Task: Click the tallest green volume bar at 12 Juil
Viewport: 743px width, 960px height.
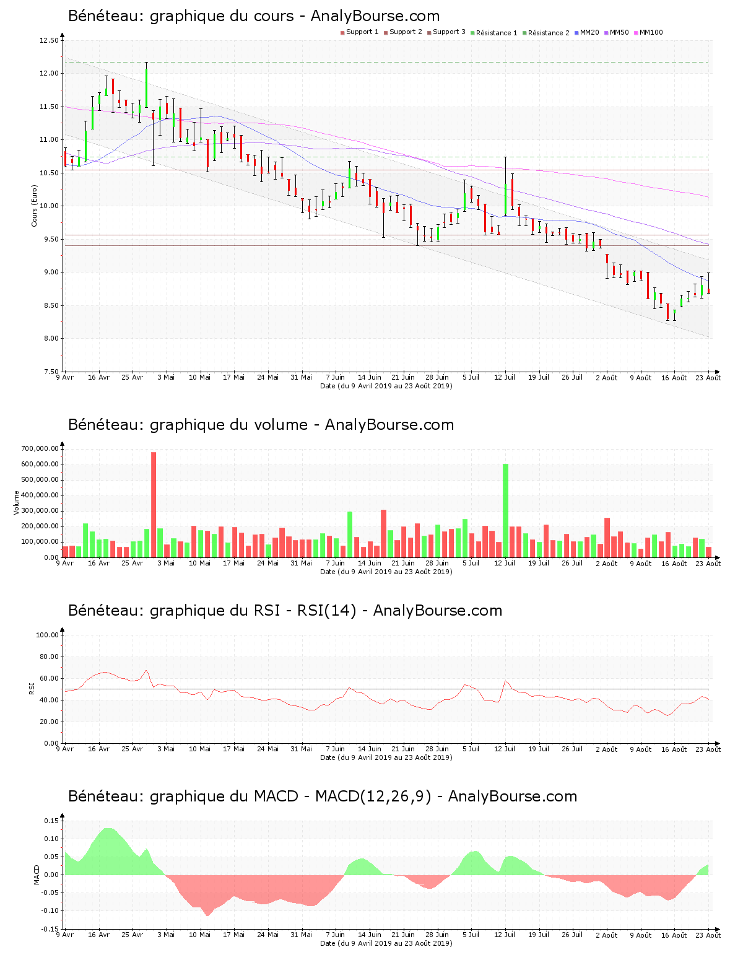Action: coord(505,511)
